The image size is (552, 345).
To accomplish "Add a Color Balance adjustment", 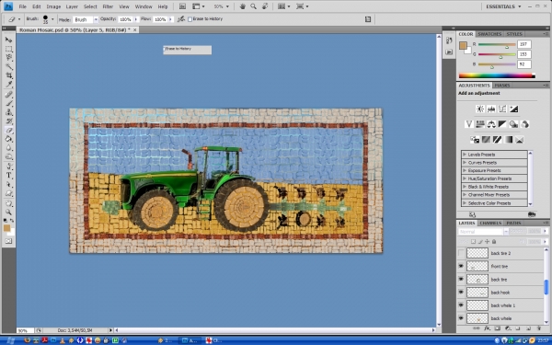I will 491,124.
